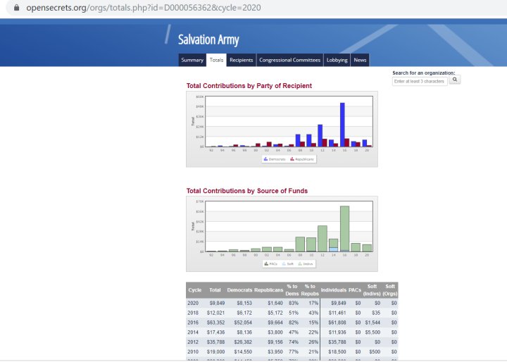
Task: Click the search magnifier button
Action: click(x=455, y=80)
